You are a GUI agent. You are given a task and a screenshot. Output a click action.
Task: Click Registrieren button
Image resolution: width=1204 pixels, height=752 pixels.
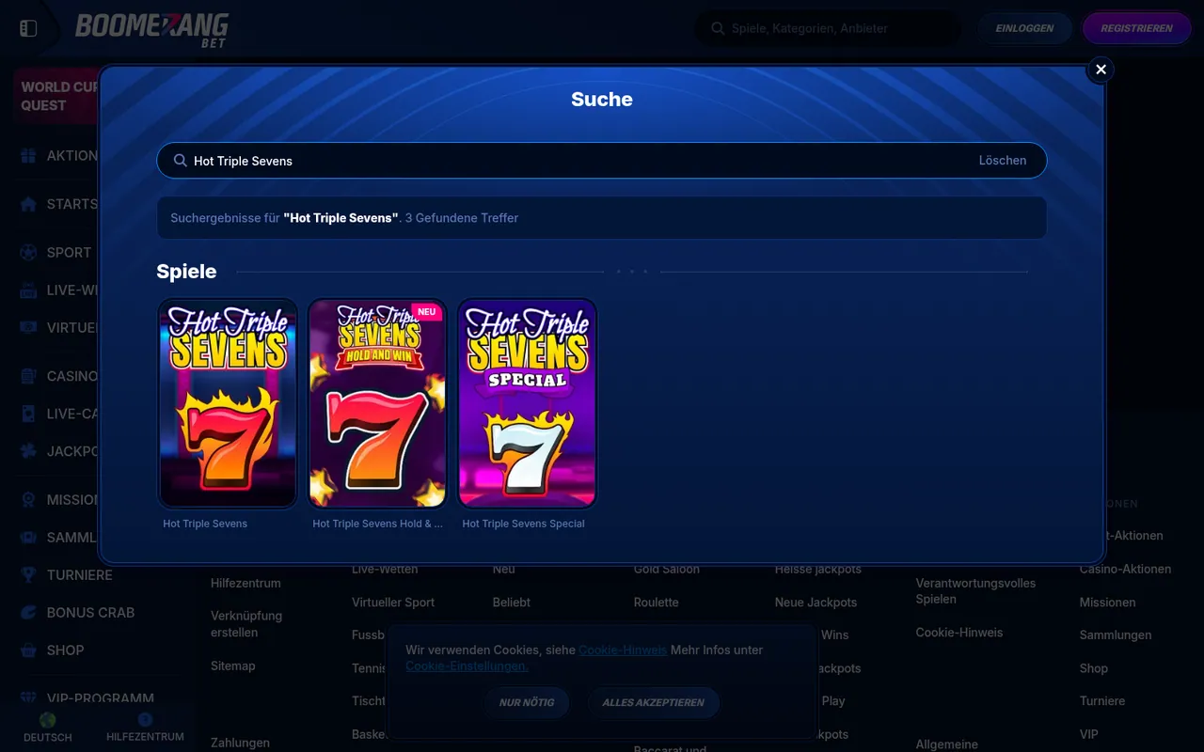coord(1136,28)
